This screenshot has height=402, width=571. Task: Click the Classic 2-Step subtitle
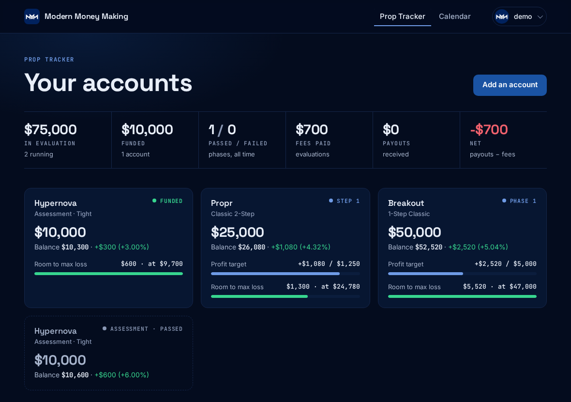tap(233, 214)
